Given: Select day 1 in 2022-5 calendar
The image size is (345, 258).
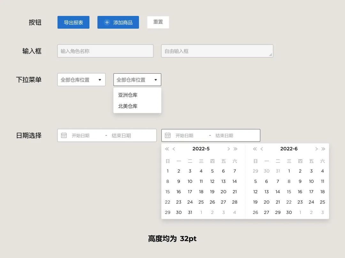Looking at the screenshot, I should (x=168, y=171).
